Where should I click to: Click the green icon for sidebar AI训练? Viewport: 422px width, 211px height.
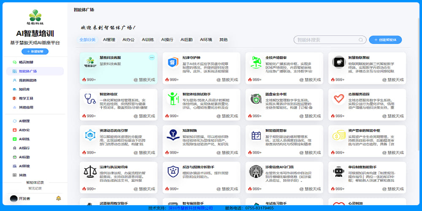pyautogui.click(x=14, y=139)
